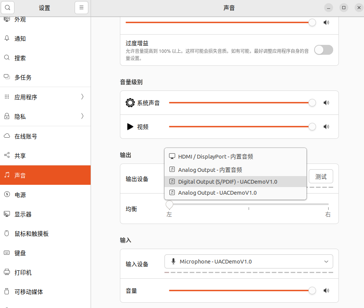This screenshot has height=308, width=364.
Task: Click the microphone icon in the input device box
Action: 173,261
